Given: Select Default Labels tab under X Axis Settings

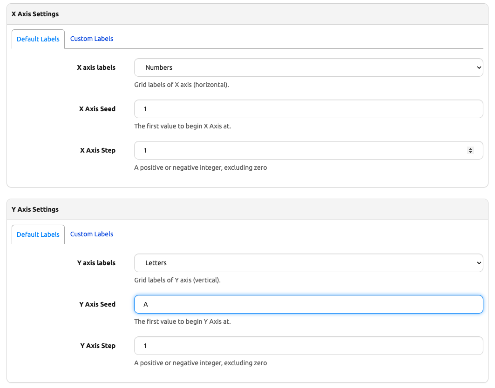Looking at the screenshot, I should point(38,39).
